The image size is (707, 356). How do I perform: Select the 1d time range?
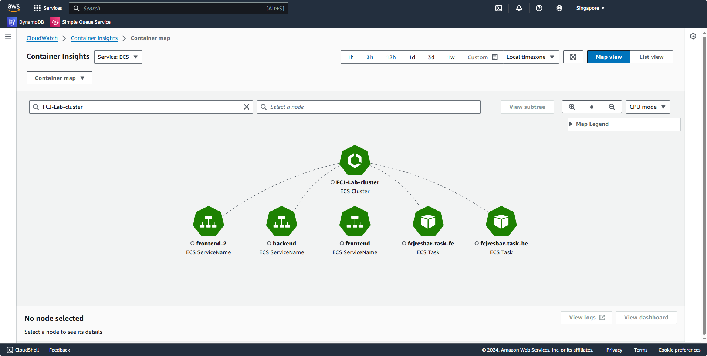412,57
